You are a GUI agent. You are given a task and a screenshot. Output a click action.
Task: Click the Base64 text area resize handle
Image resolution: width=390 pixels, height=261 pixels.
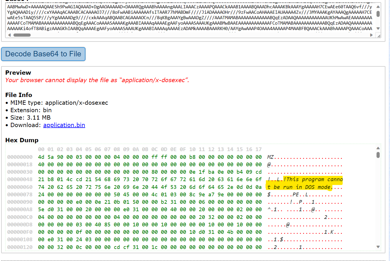coord(379,36)
